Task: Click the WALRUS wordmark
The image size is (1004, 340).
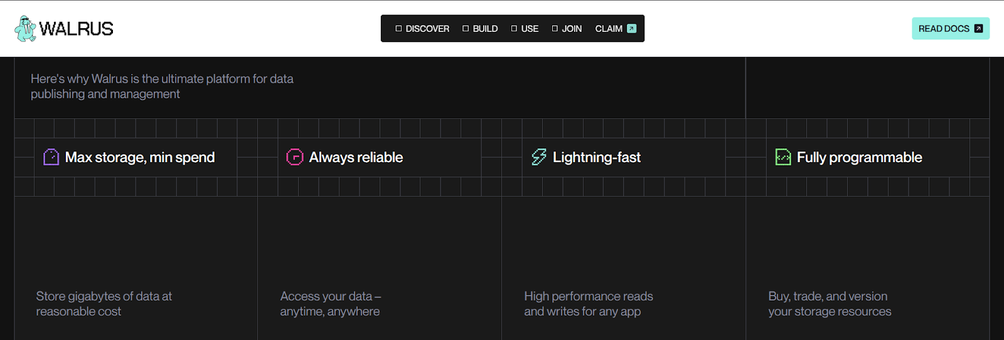Action: pos(76,29)
